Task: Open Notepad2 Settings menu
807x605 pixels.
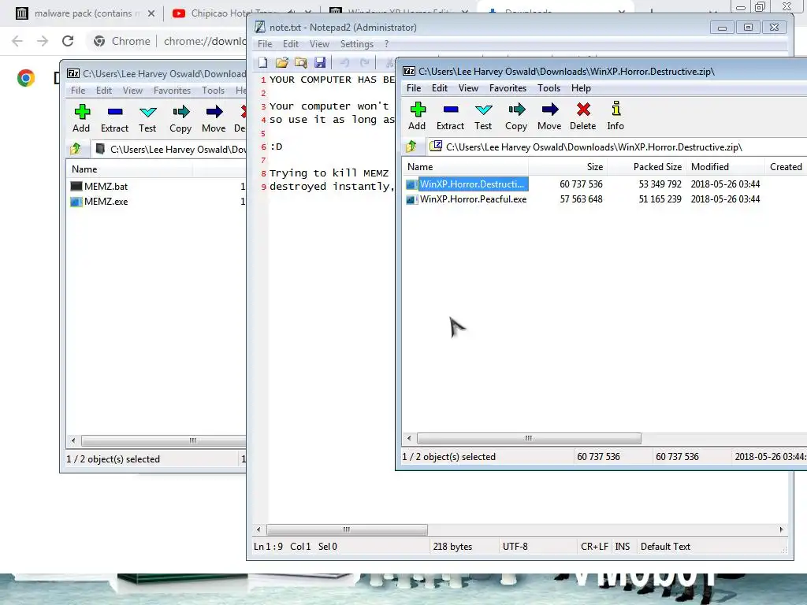Action: point(357,44)
